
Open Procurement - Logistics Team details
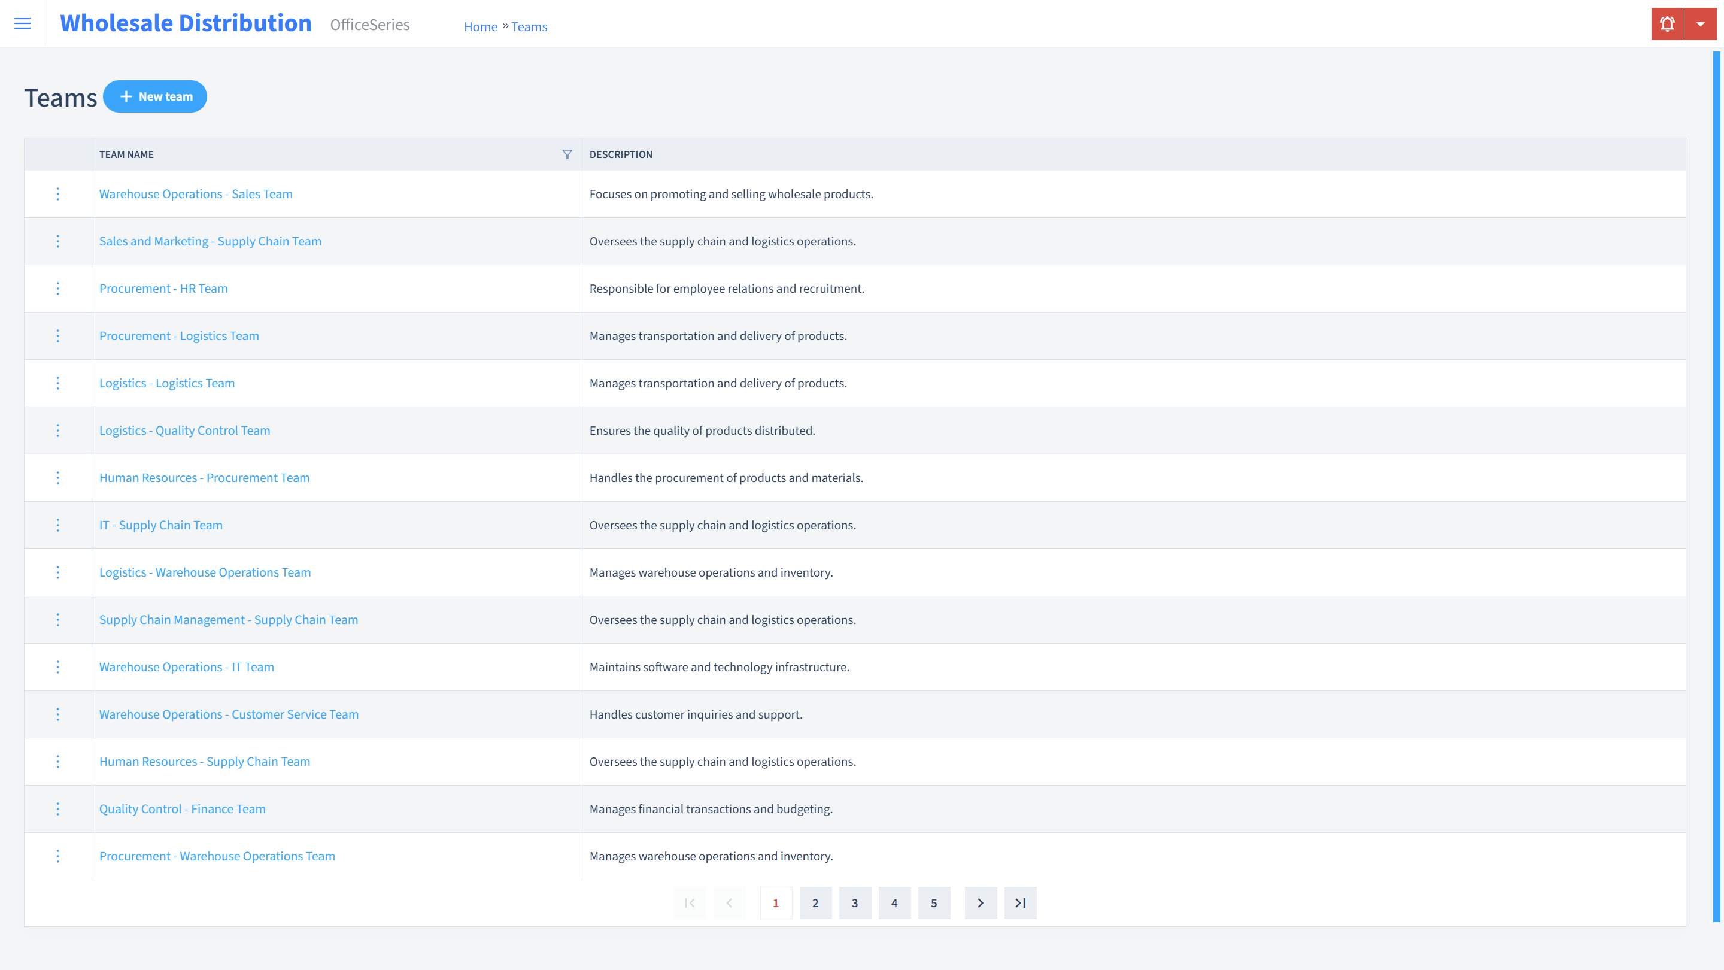click(179, 335)
